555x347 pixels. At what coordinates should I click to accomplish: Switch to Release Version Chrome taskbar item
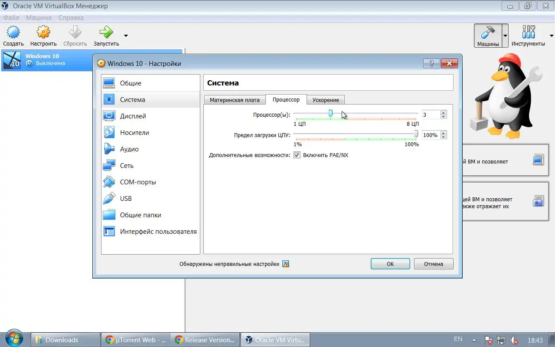click(x=205, y=340)
